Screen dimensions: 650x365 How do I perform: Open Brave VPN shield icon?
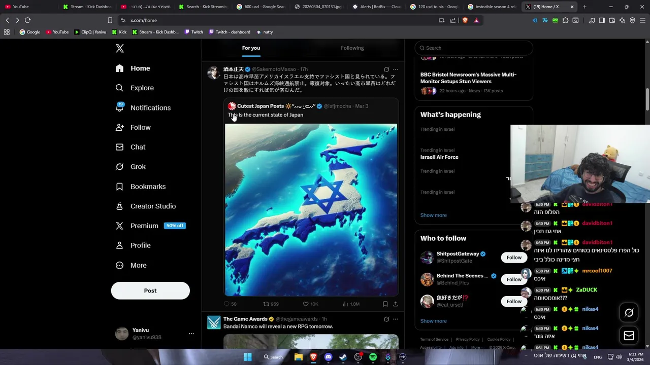click(x=632, y=20)
